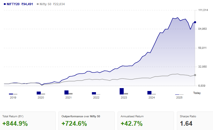
Task: Click the 2025 axis label
Action: coord(179,98)
